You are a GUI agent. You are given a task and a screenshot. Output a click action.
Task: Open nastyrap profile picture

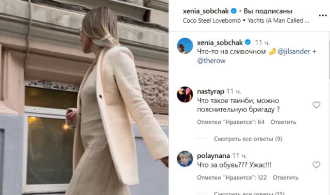(x=185, y=94)
